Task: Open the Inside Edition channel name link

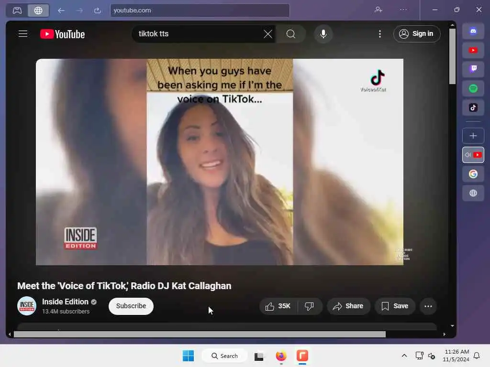Action: [x=65, y=302]
